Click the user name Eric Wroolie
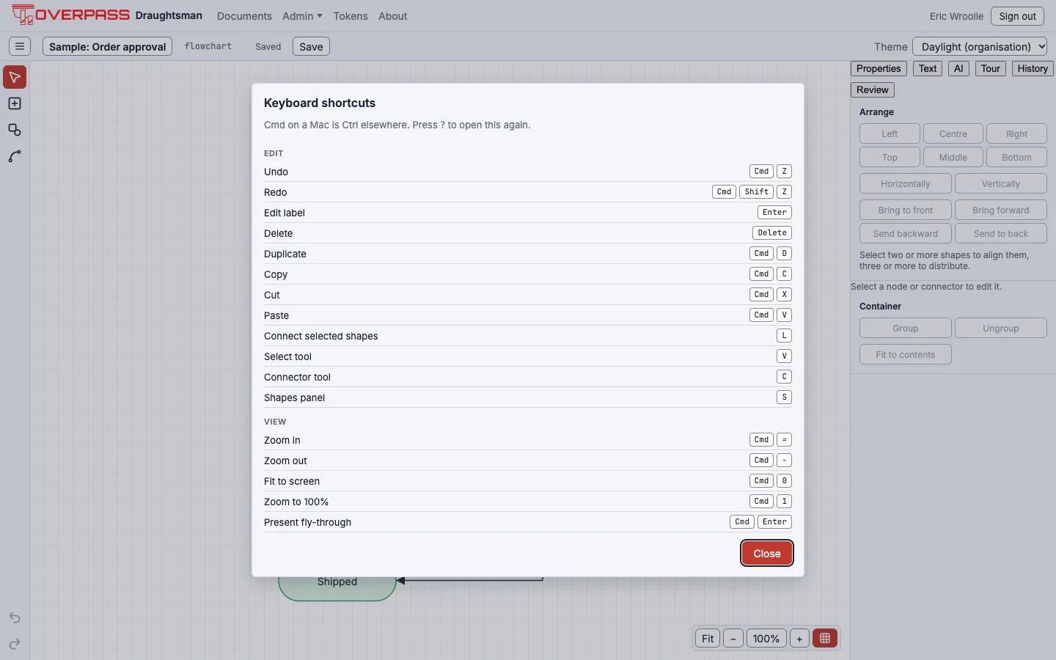 (956, 16)
